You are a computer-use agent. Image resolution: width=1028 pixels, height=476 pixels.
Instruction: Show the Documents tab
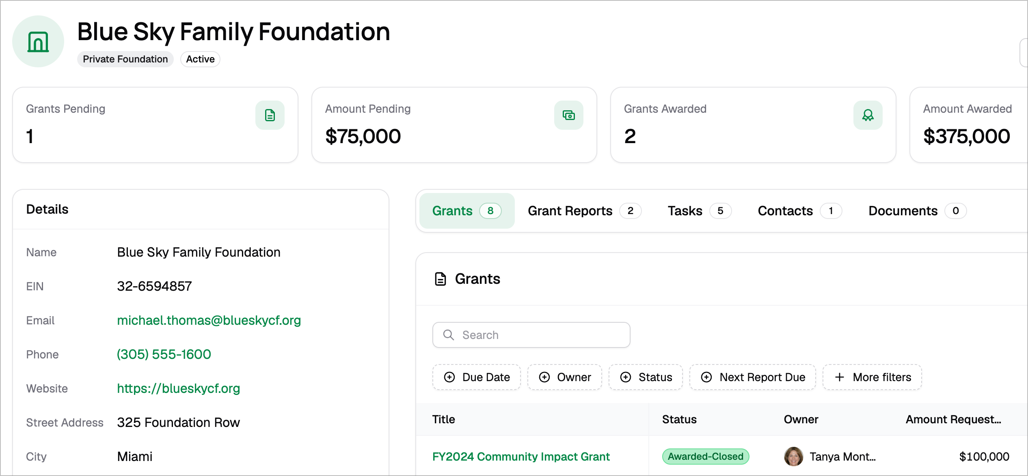[x=918, y=211]
